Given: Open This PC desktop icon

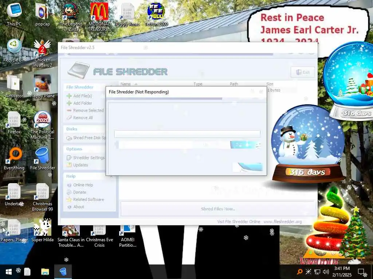Looking at the screenshot, I should pos(14,14).
